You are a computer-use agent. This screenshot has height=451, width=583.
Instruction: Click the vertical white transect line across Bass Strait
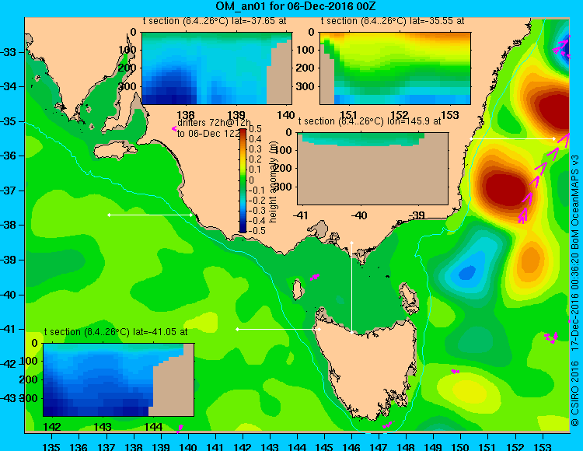point(351,288)
